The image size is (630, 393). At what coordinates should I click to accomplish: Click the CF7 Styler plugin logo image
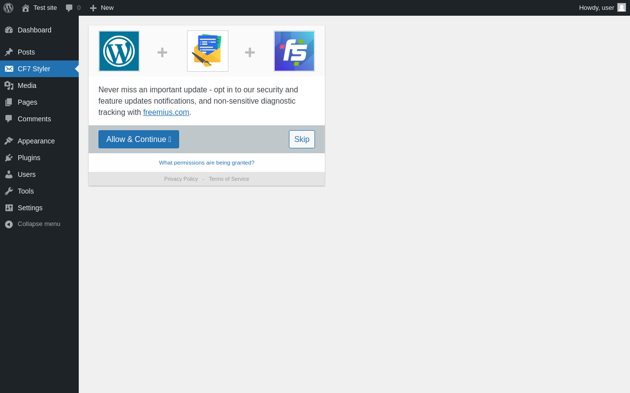pyautogui.click(x=208, y=51)
